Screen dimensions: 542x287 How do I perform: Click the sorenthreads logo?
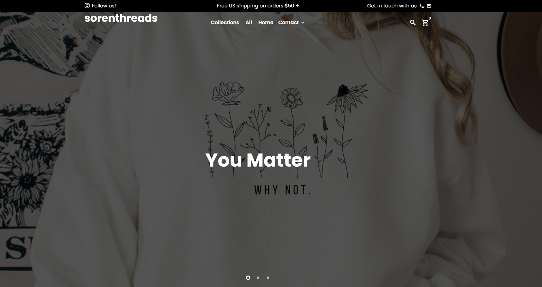121,18
